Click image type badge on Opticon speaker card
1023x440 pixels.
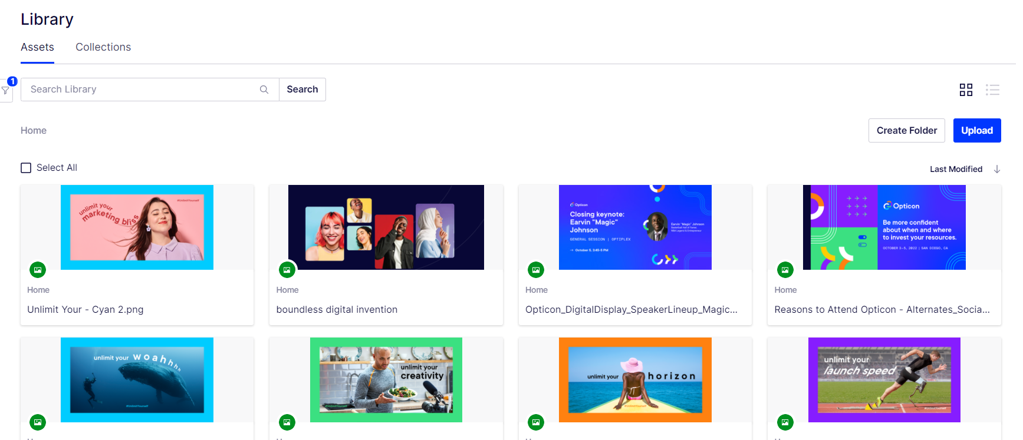point(536,270)
